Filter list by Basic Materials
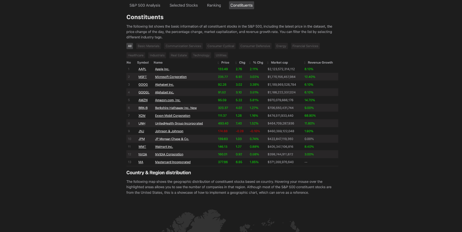 148,46
